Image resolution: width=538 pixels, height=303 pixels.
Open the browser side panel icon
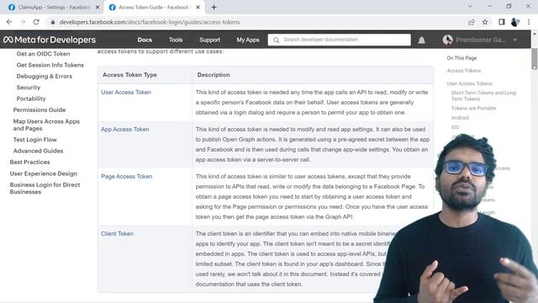coord(502,22)
